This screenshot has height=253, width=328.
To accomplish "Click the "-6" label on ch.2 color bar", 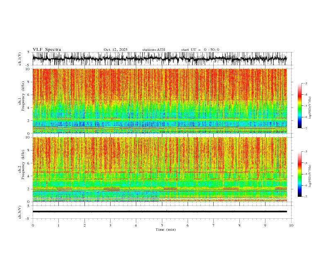I will click(x=306, y=185).
